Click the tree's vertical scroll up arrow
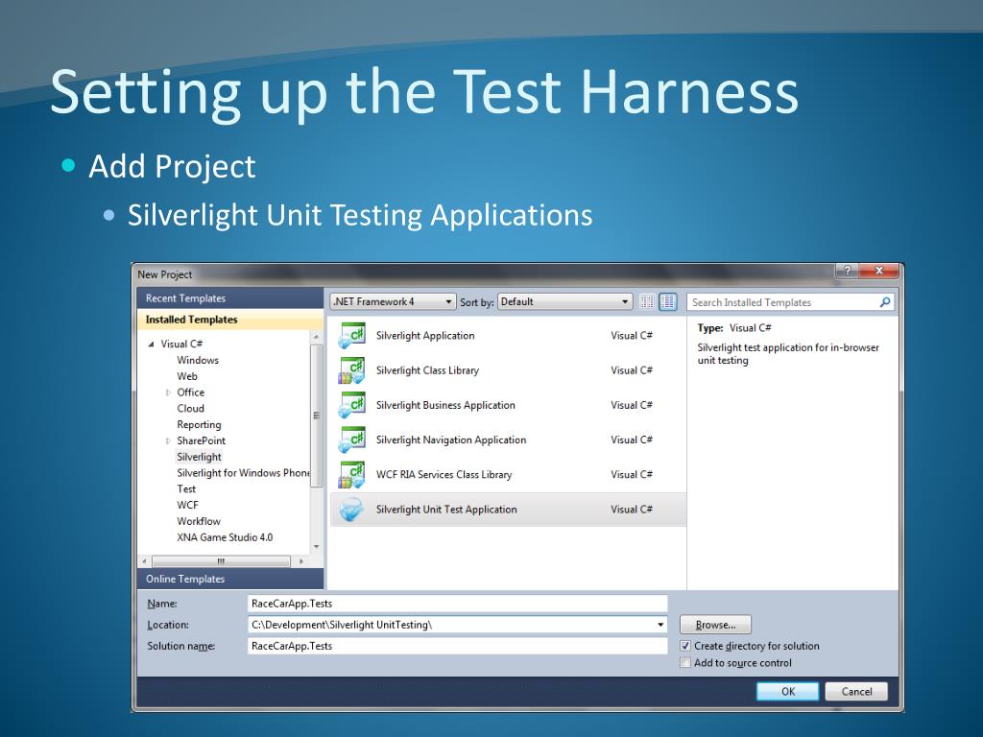The image size is (983, 737). (317, 337)
